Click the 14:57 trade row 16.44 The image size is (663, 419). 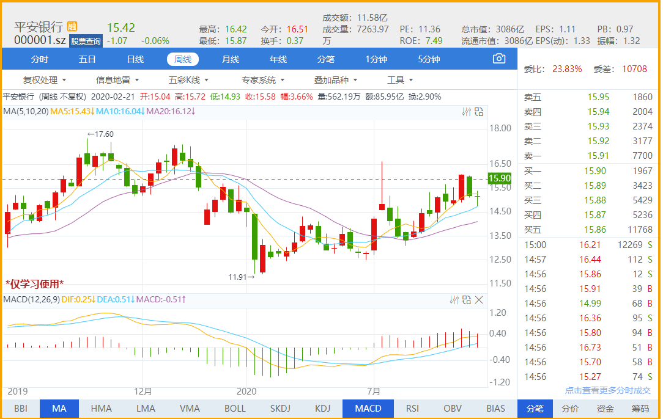coord(588,260)
